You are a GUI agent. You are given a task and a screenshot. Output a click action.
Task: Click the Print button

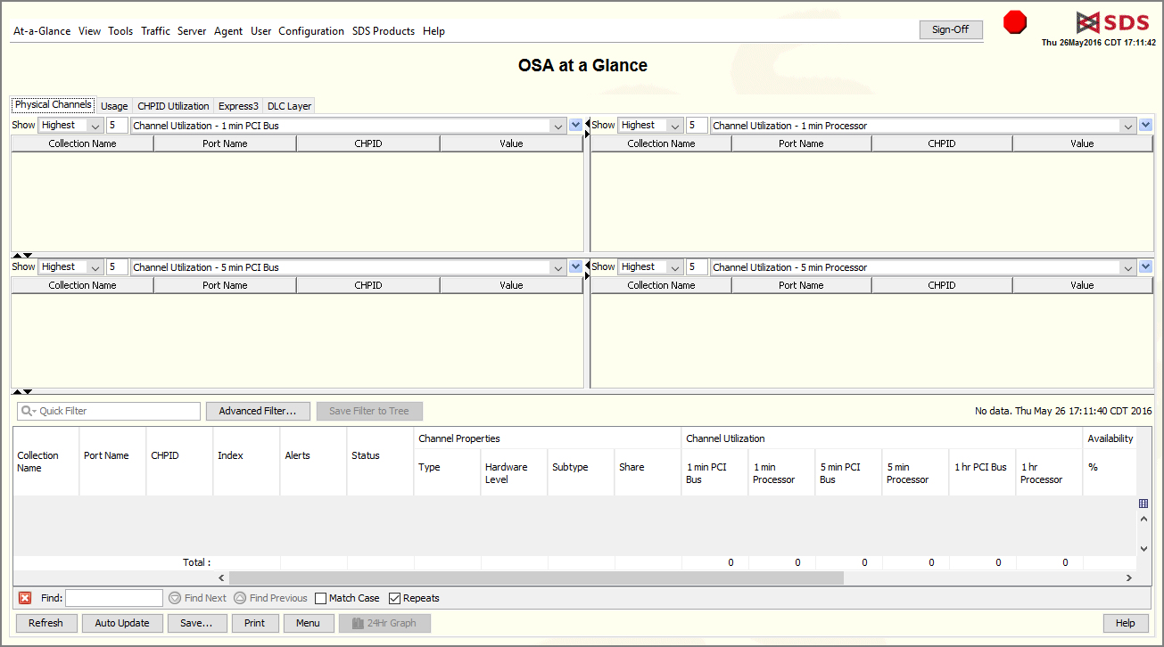(254, 623)
